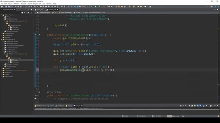Click the Package Explorer filter icon
Viewport: 220px width, 123px height.
coord(28,13)
